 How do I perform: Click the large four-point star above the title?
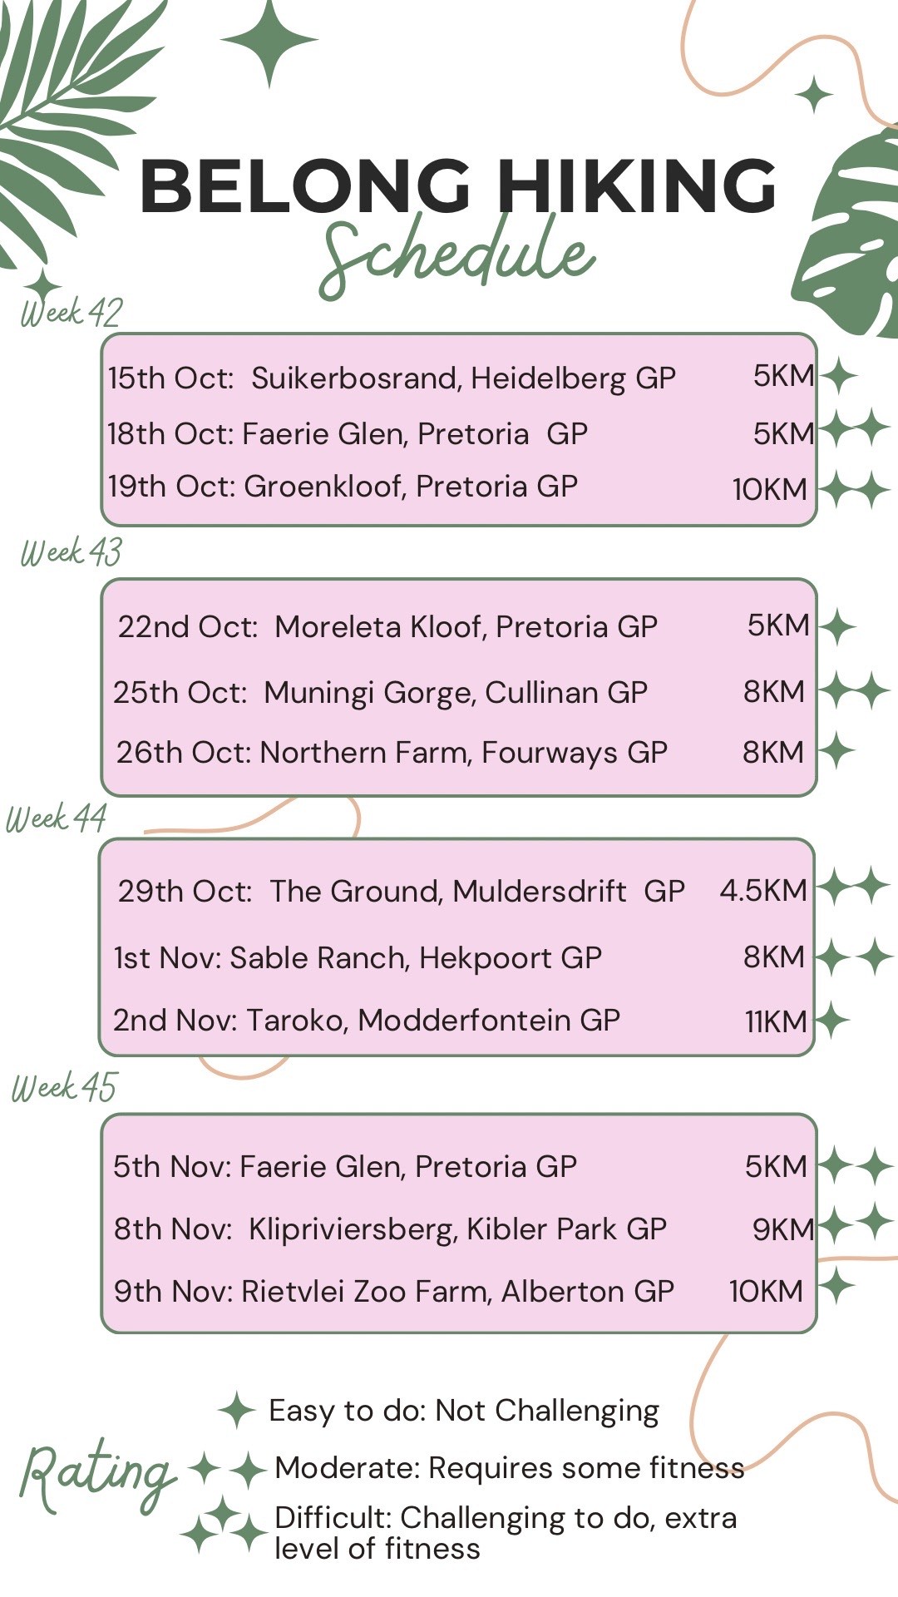pos(269,41)
